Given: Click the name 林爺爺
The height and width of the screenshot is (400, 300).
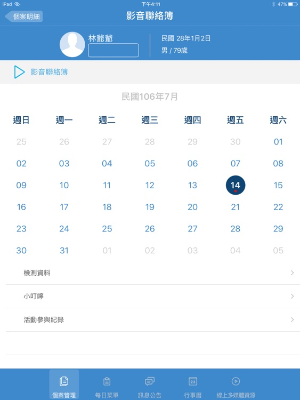Looking at the screenshot, I should (100, 38).
